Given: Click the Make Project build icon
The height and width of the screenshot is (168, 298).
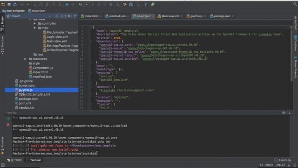Looking at the screenshot, I should coord(80,4).
